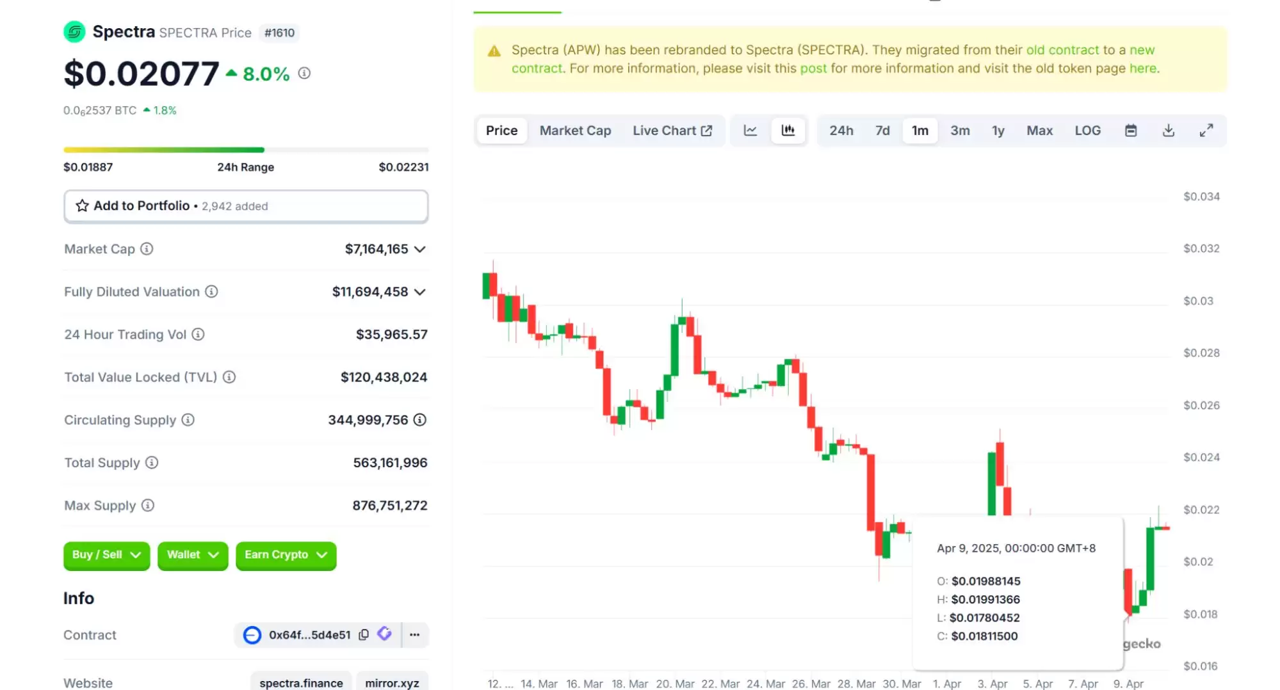Expand the Market Cap value chevron

pyautogui.click(x=420, y=249)
